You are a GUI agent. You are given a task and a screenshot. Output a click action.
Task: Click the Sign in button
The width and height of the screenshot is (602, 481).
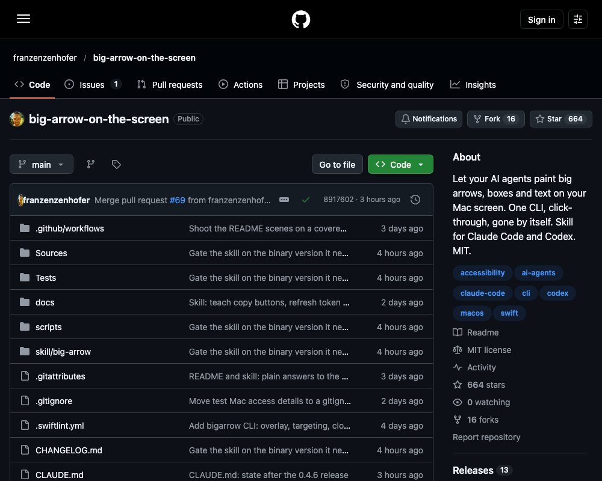pos(541,20)
